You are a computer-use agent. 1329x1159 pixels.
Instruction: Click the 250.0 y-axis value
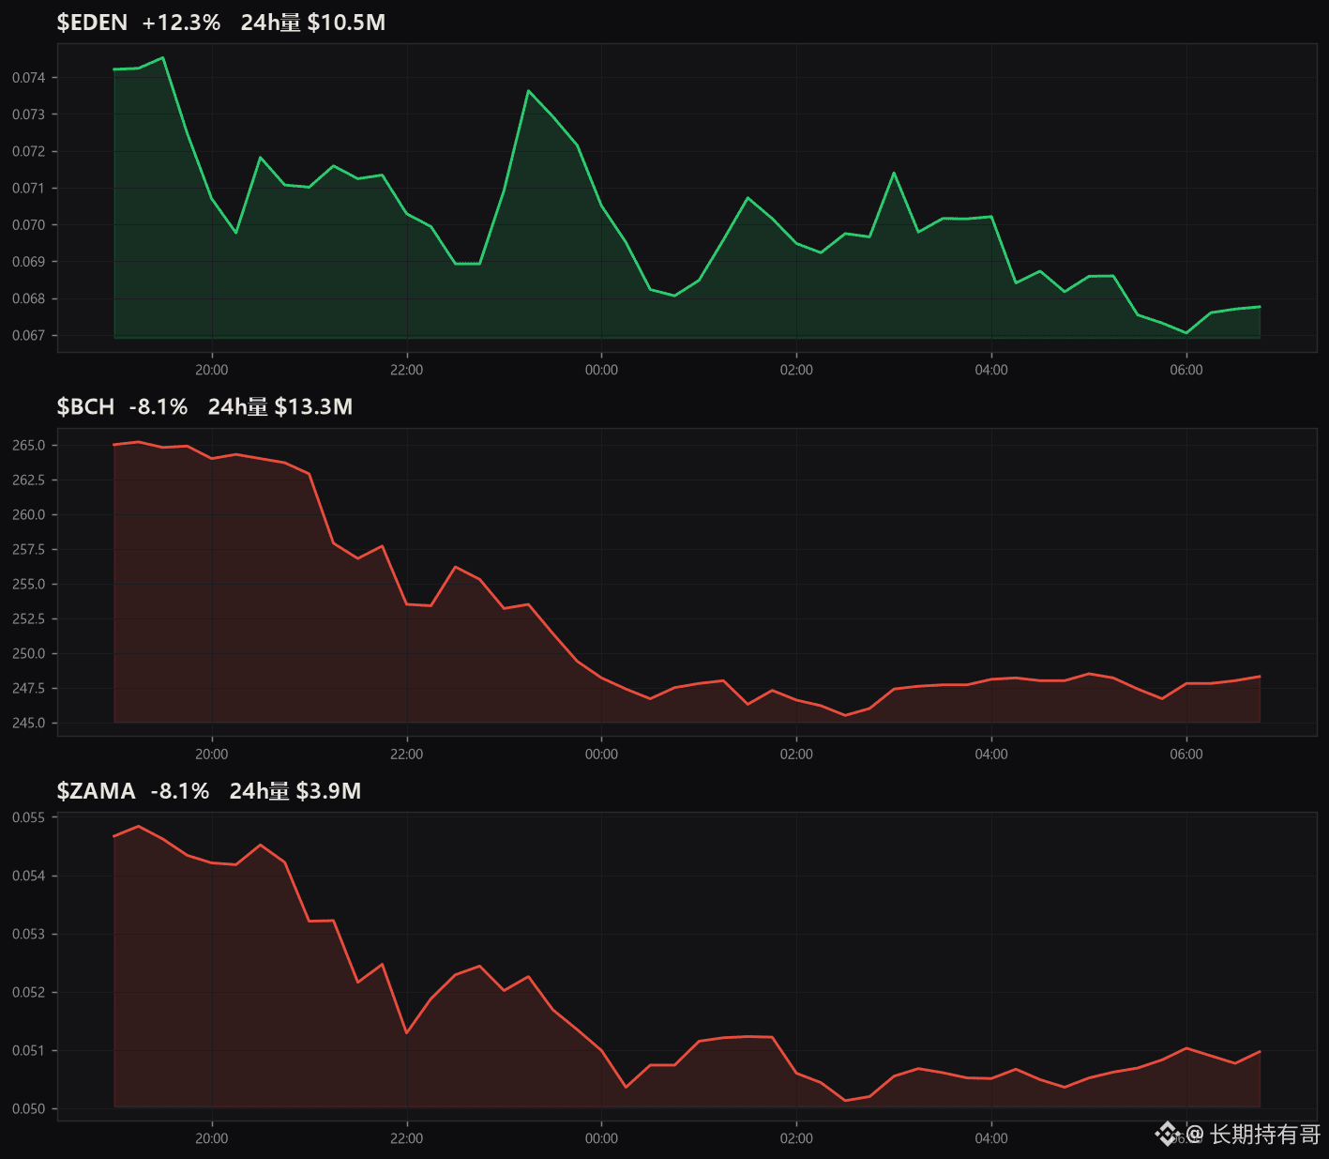pos(28,654)
